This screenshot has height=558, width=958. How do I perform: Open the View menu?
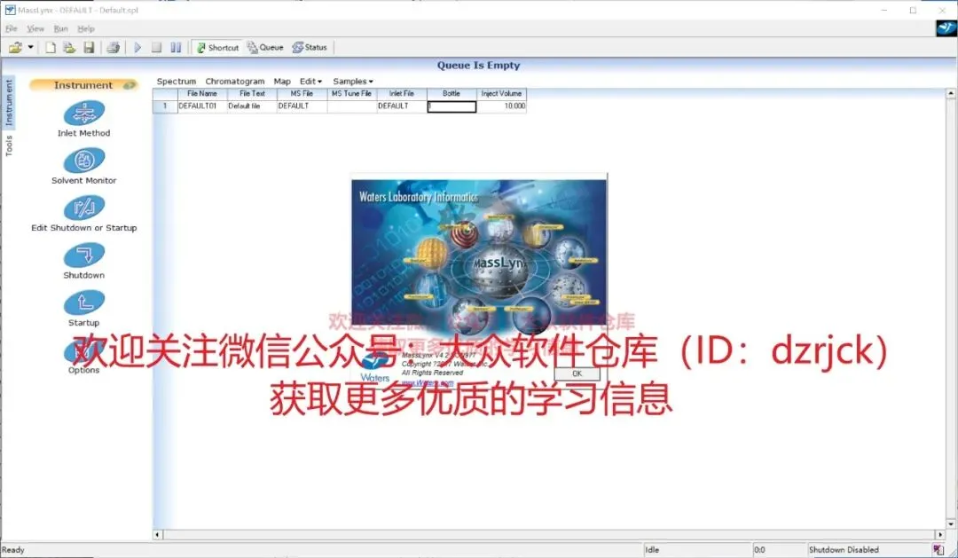pyautogui.click(x=35, y=28)
